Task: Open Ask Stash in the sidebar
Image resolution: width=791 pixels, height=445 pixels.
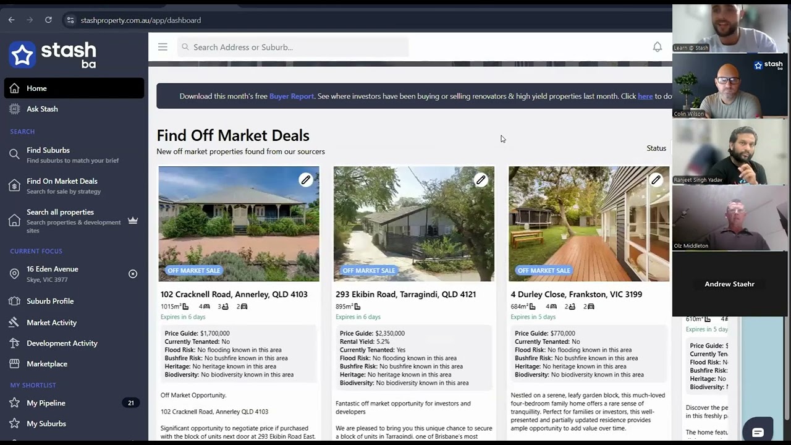Action: point(74,109)
